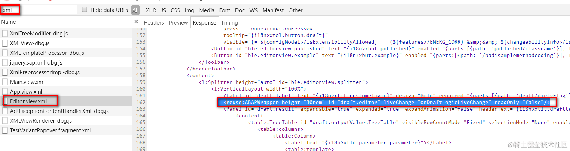The height and width of the screenshot is (151, 570).
Task: Filter requests by XHR
Action: pyautogui.click(x=151, y=10)
